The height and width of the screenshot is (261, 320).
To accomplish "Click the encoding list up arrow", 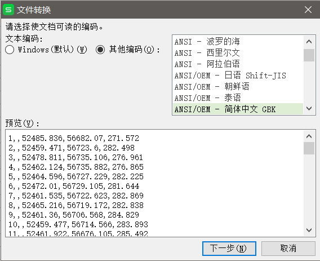I will pyautogui.click(x=309, y=42).
